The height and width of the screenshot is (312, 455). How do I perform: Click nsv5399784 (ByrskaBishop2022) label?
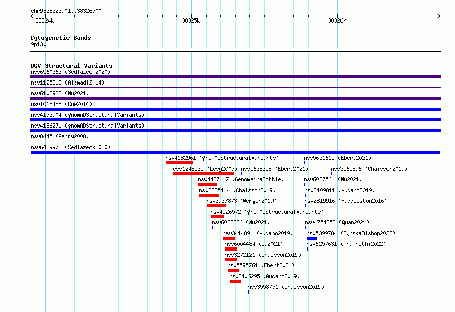(351, 233)
